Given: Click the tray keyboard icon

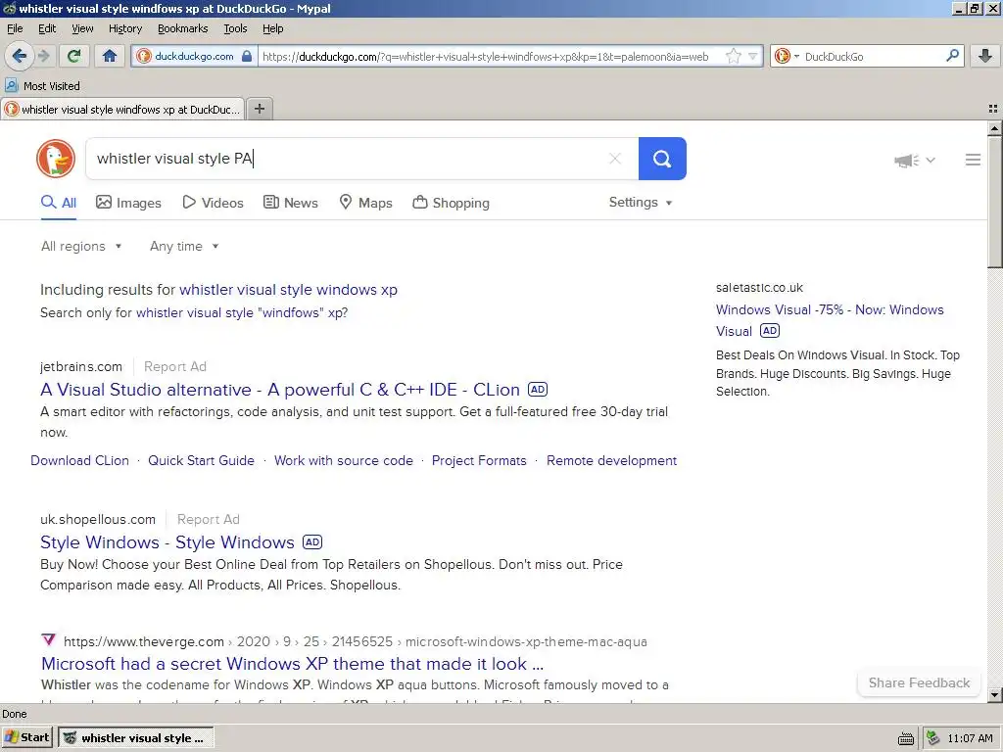Looking at the screenshot, I should click(906, 738).
